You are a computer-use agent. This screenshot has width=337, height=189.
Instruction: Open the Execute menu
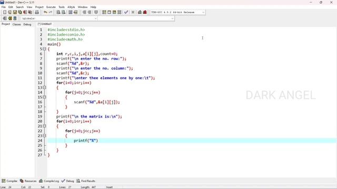tap(51, 7)
